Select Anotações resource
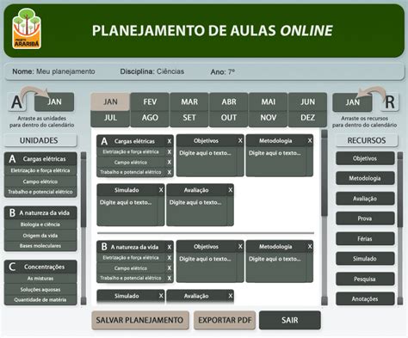Screen dimensions: 408x338 (365, 299)
